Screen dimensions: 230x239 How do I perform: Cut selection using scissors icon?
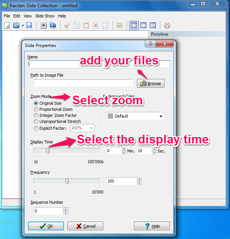[x=67, y=25]
